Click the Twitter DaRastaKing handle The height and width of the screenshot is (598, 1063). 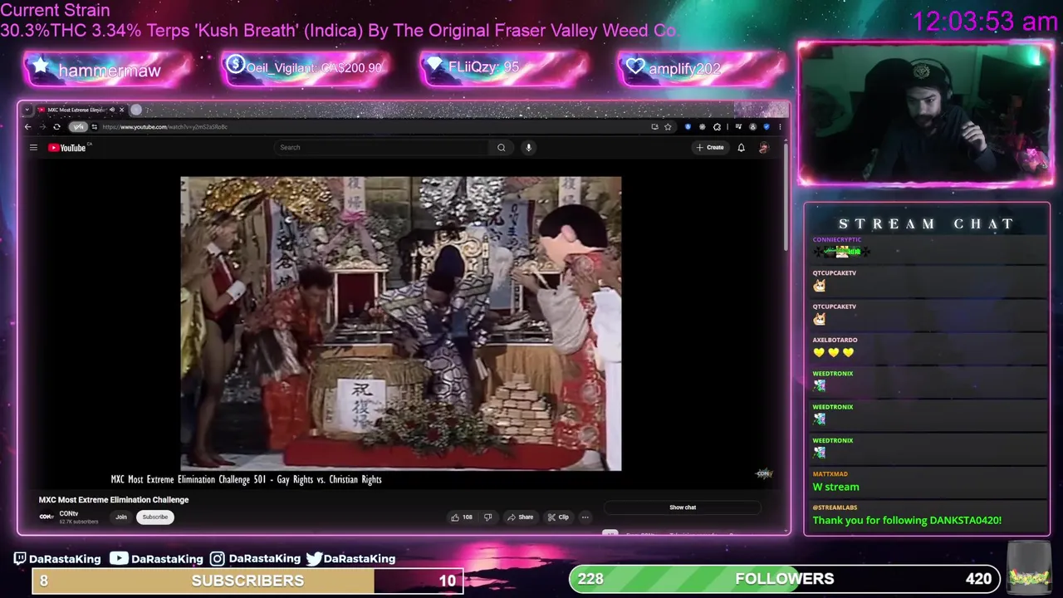click(350, 559)
